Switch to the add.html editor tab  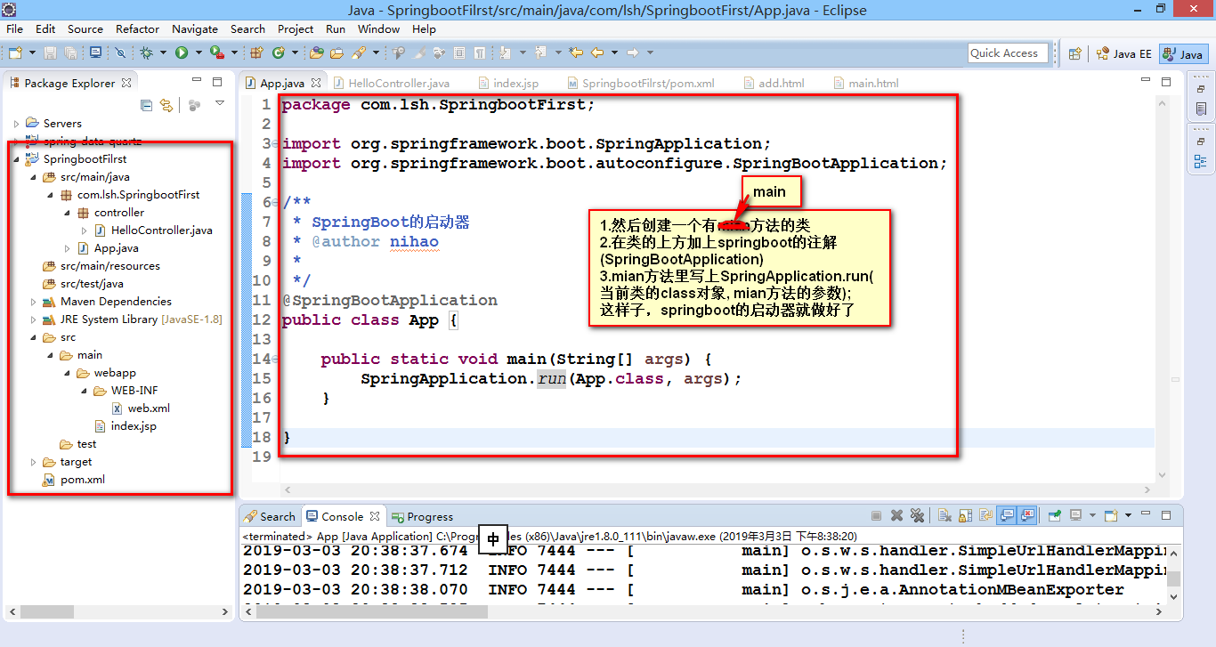(x=772, y=83)
